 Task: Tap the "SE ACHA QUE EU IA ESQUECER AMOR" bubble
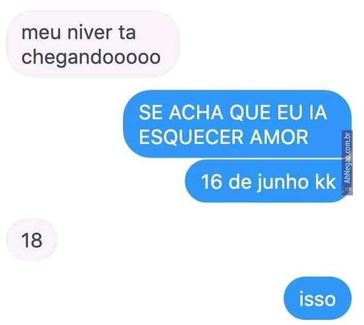pyautogui.click(x=237, y=124)
